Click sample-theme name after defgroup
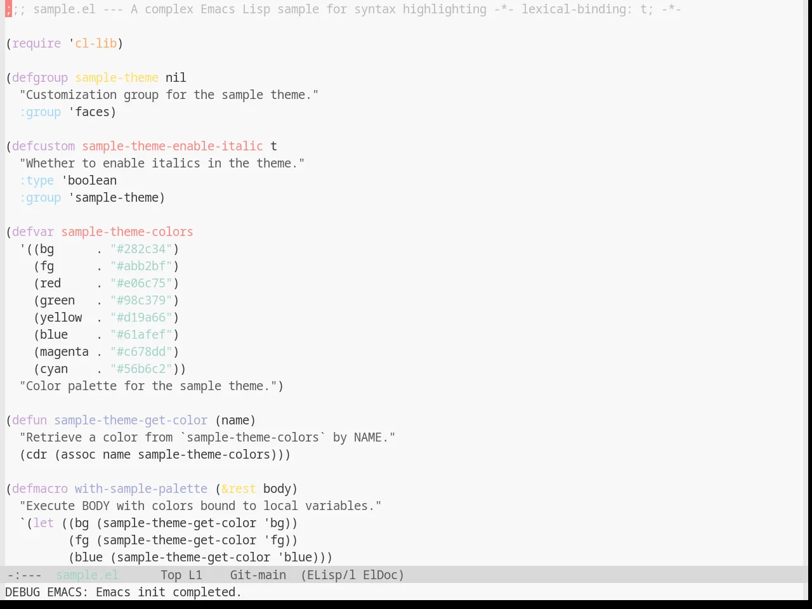Screen dimensions: 812x609 pos(117,77)
